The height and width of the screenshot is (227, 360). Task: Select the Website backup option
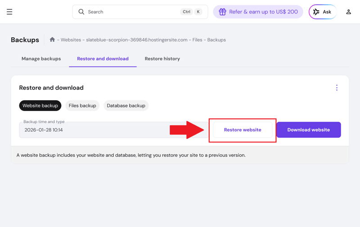click(x=40, y=106)
